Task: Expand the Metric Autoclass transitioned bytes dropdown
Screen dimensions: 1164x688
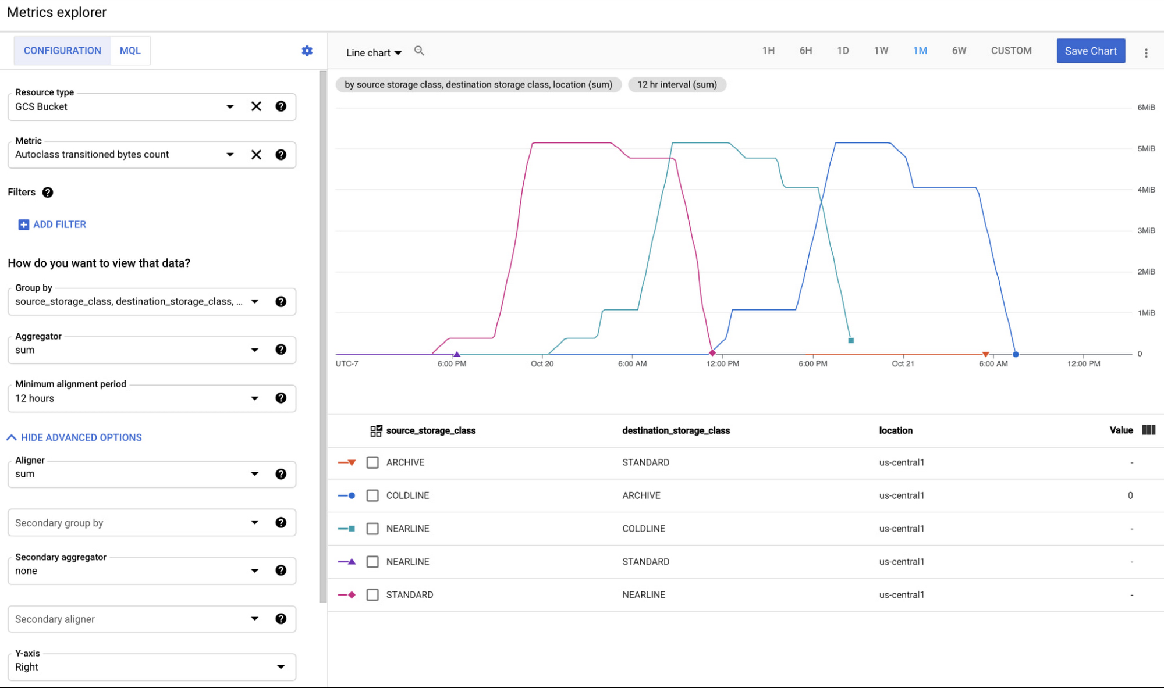Action: 230,155
